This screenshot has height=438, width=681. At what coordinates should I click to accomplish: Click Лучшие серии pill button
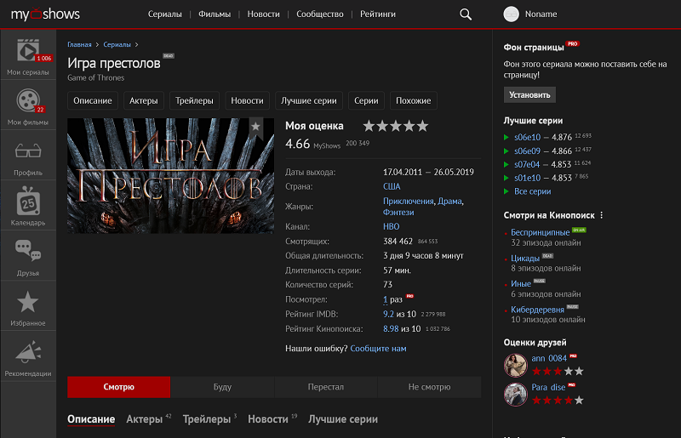309,100
